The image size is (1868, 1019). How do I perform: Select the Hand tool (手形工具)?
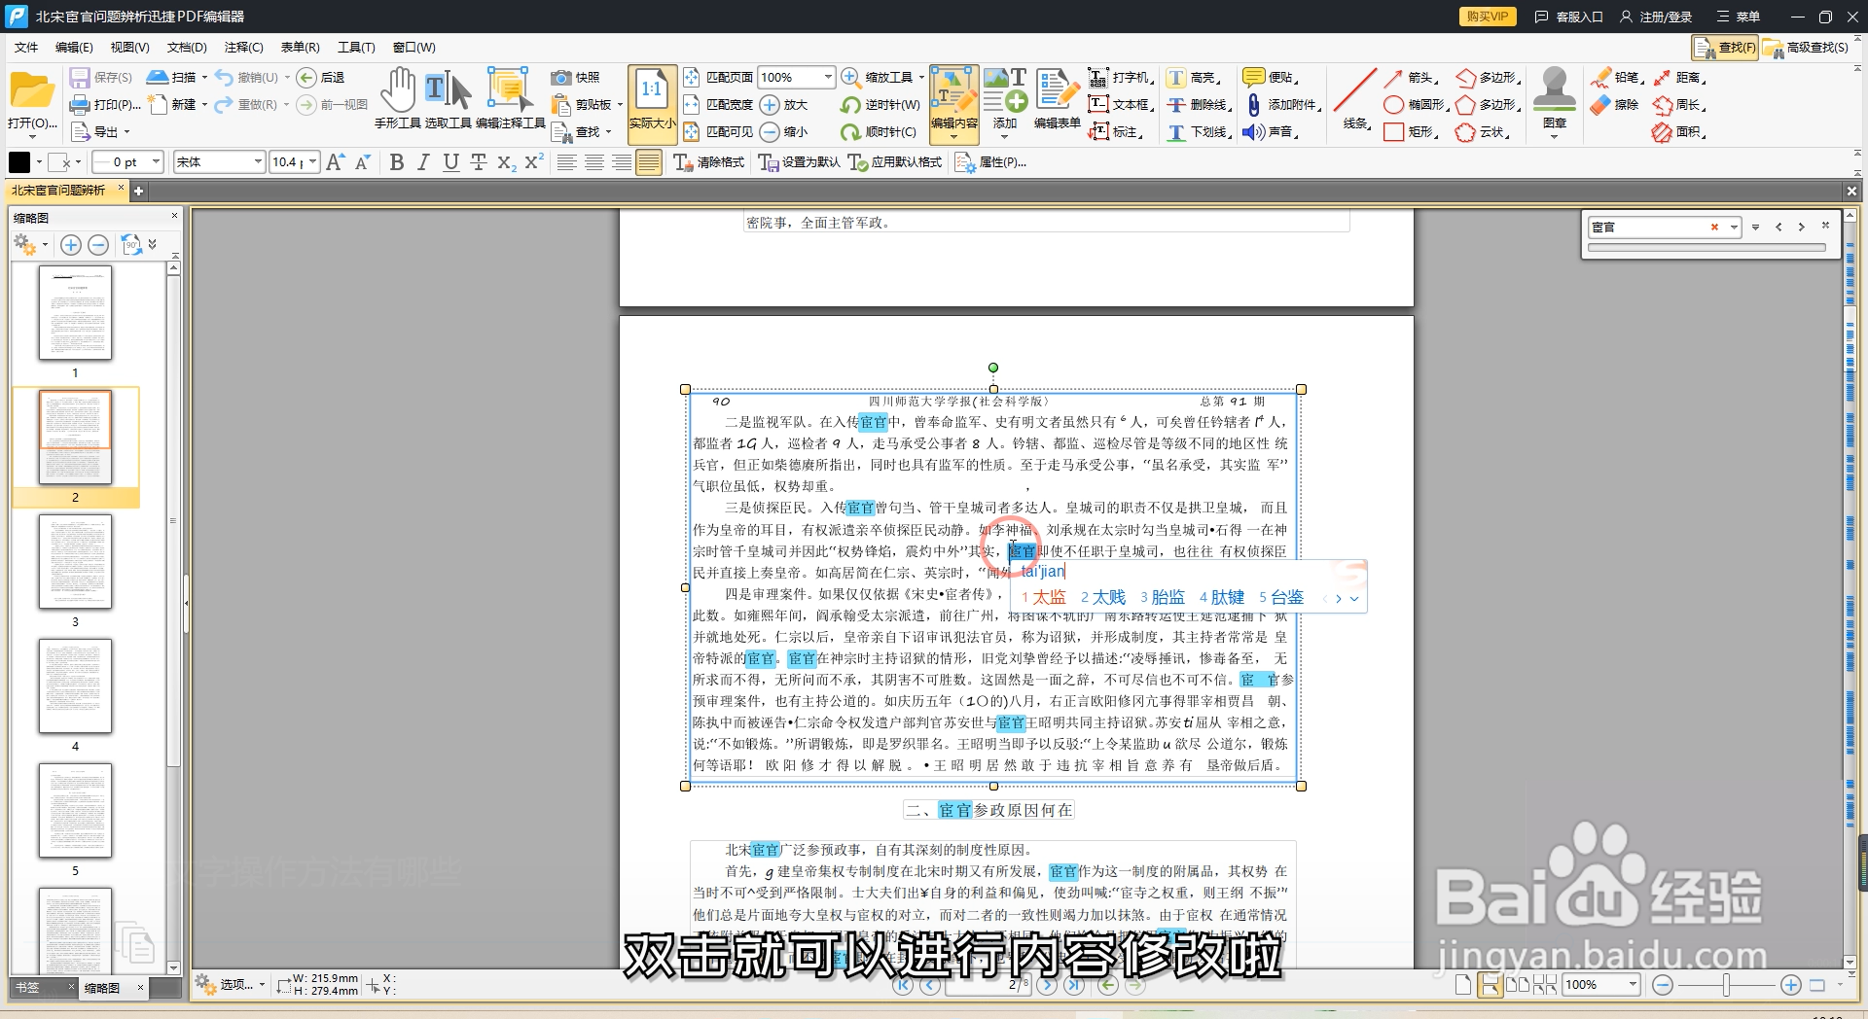399,92
